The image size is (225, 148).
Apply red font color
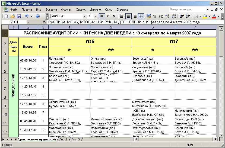tap(214, 16)
